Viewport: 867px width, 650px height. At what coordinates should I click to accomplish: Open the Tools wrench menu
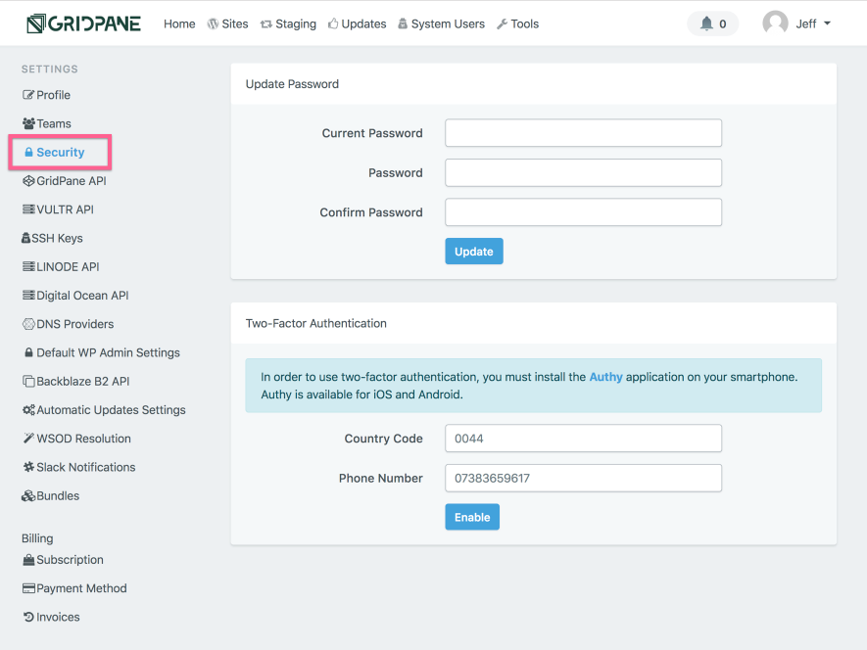[517, 23]
